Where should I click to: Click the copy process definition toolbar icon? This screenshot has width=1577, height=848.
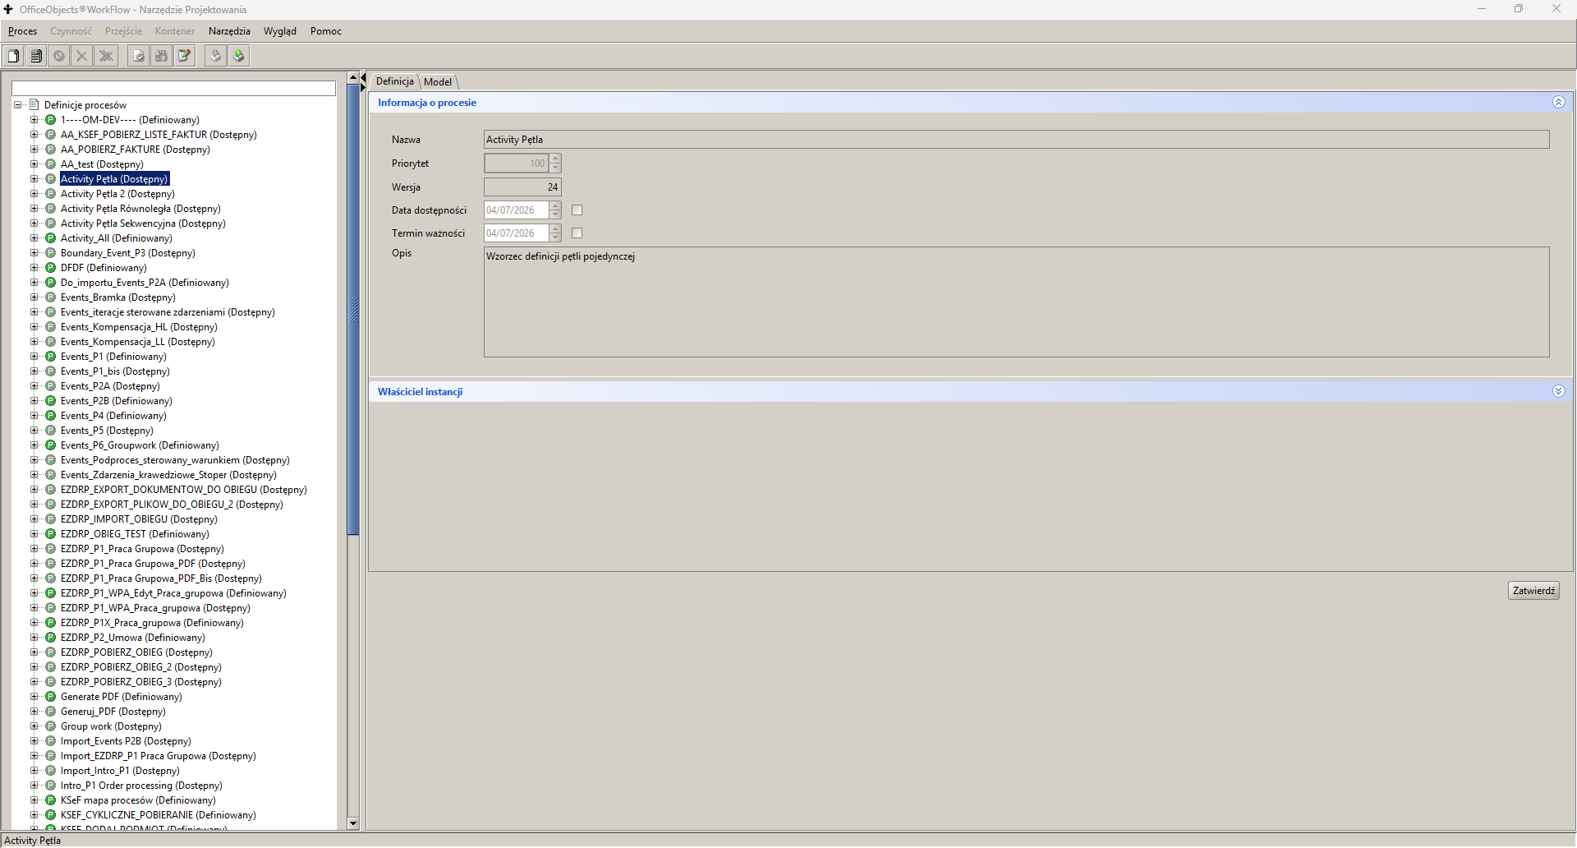pos(36,56)
